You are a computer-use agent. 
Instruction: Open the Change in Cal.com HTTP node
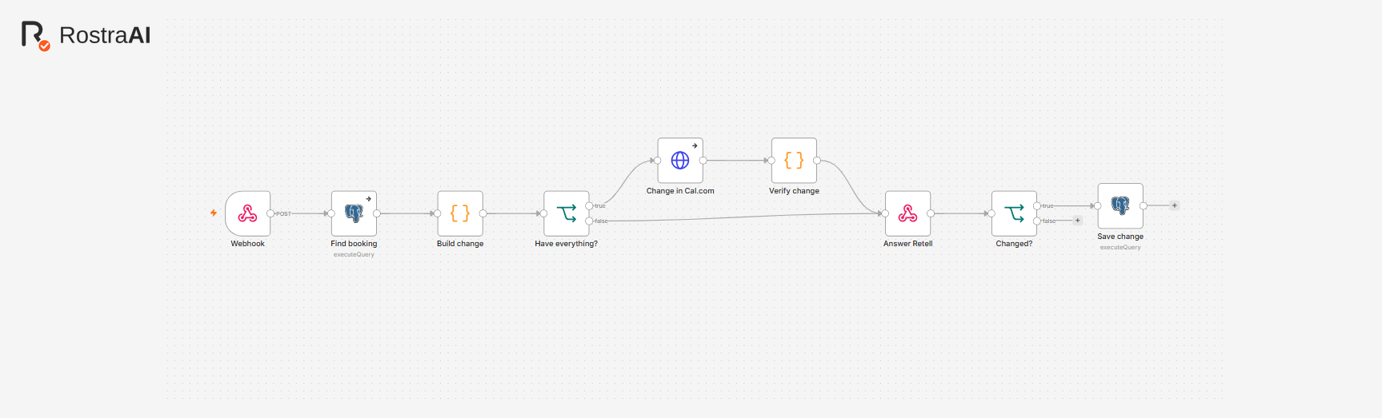680,161
